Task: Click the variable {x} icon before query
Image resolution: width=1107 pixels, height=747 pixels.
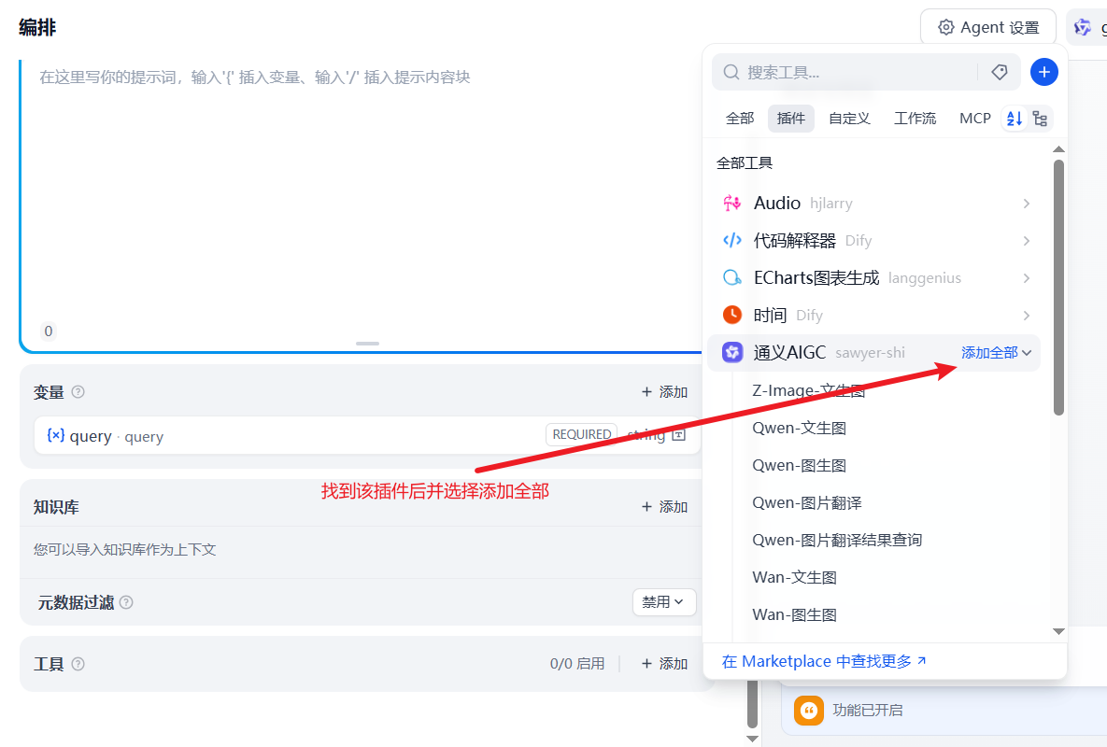Action: pos(56,435)
